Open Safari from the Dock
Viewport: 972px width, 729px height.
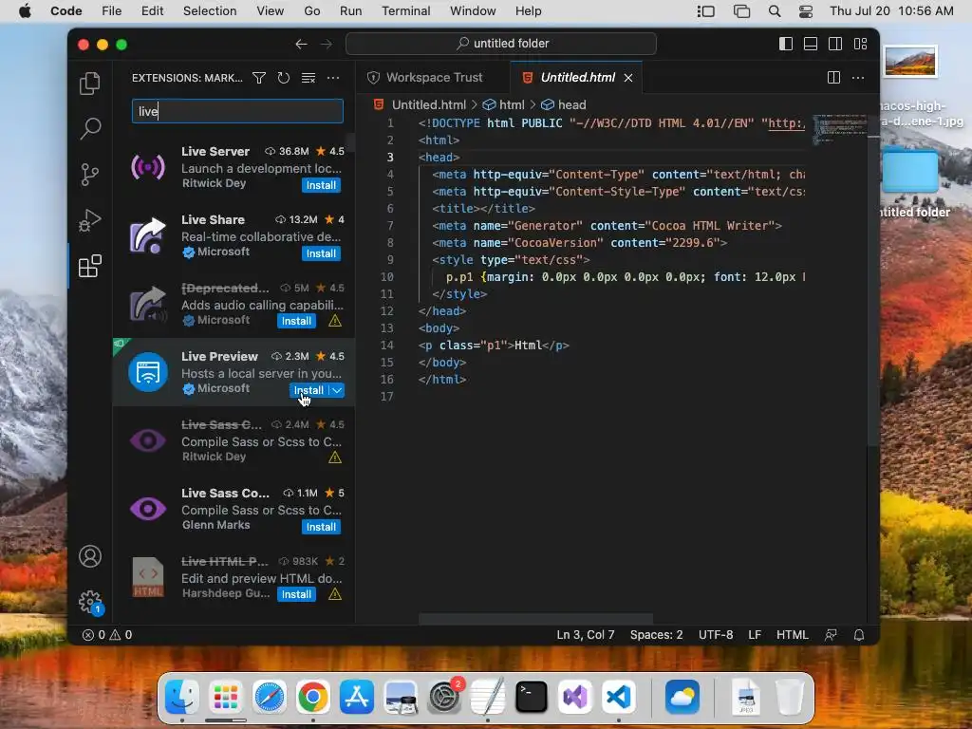269,697
